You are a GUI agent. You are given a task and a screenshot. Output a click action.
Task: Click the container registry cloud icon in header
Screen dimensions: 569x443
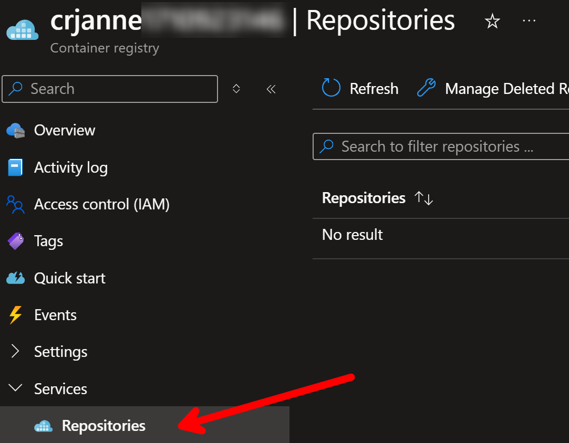(x=23, y=30)
